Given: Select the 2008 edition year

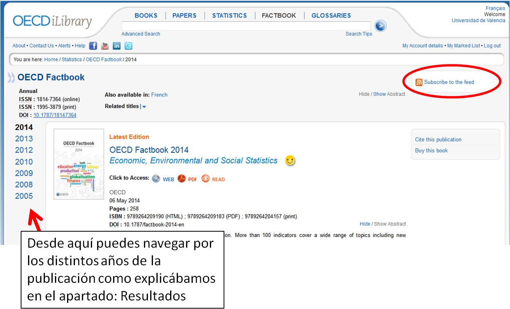Looking at the screenshot, I should pyautogui.click(x=24, y=184).
